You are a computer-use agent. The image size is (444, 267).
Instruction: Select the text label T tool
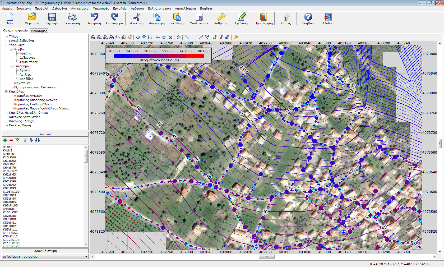coord(193,37)
